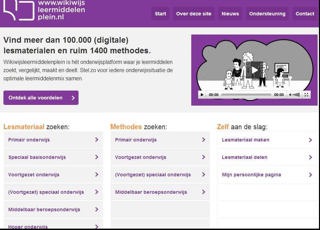Click the Lesmateriaal zoeken heading

36,127
